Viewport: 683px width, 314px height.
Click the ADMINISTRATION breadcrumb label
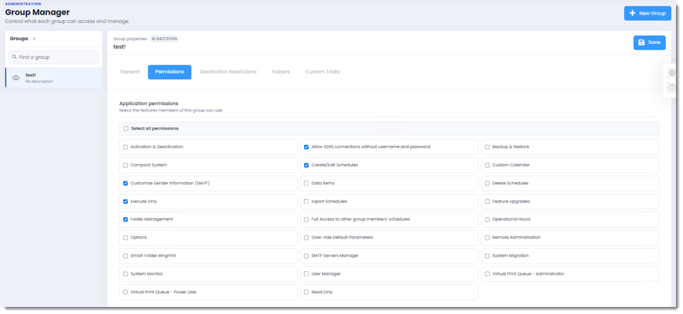23,4
